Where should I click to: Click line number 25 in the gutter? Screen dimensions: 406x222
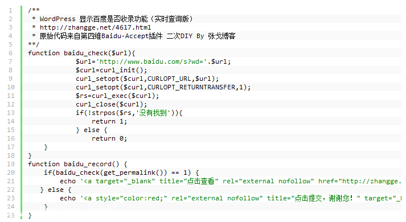[x=11, y=215]
